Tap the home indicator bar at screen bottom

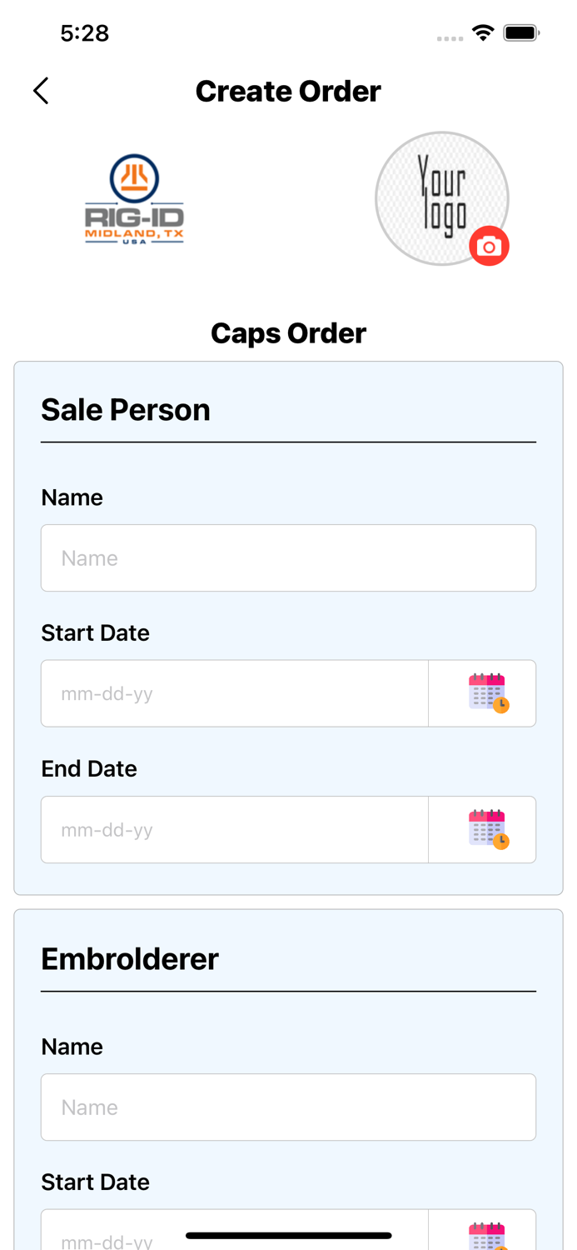click(x=288, y=1235)
